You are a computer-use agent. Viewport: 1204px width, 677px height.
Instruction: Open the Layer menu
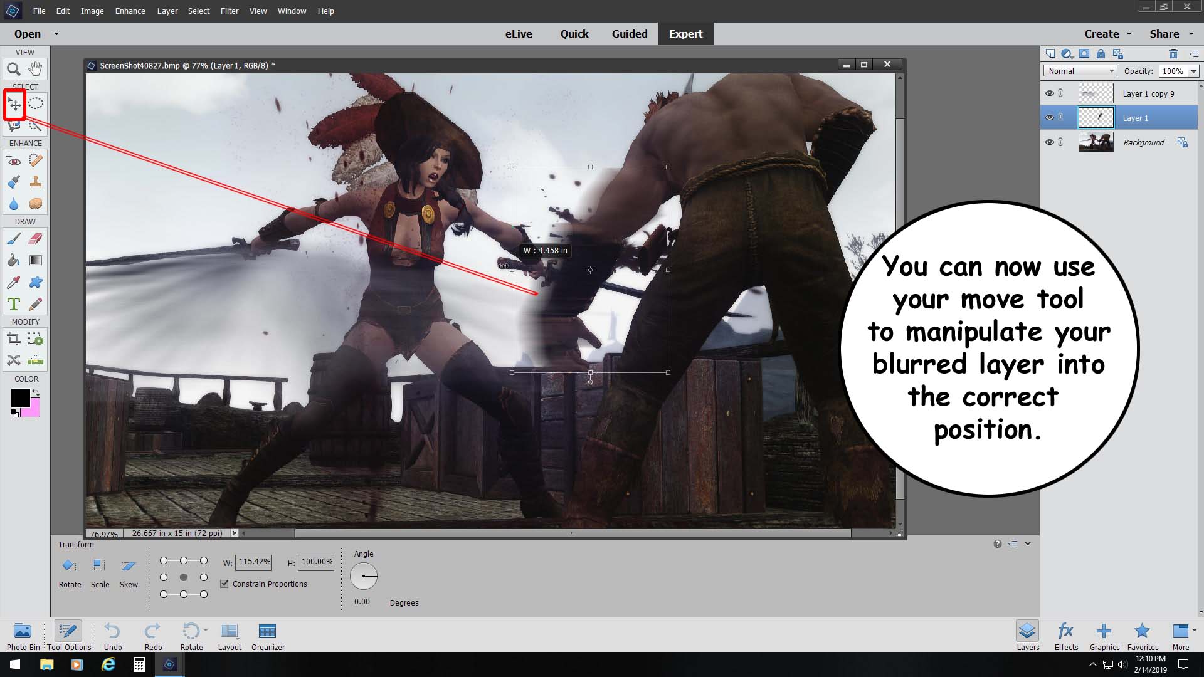coord(167,11)
